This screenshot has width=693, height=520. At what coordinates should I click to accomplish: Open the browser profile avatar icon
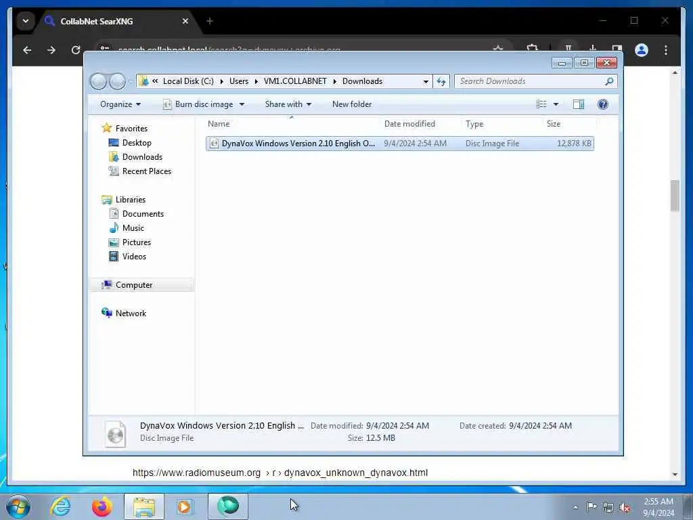(642, 50)
